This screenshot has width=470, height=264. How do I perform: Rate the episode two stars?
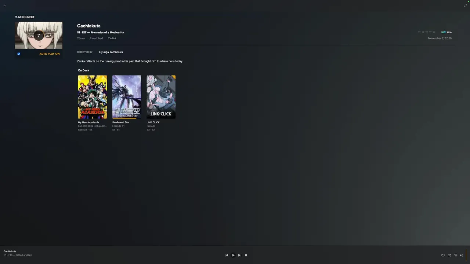(x=423, y=32)
